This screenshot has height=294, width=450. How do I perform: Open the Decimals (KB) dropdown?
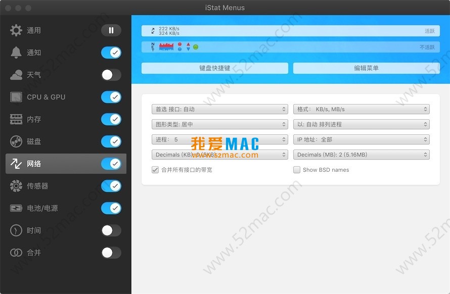(x=220, y=155)
